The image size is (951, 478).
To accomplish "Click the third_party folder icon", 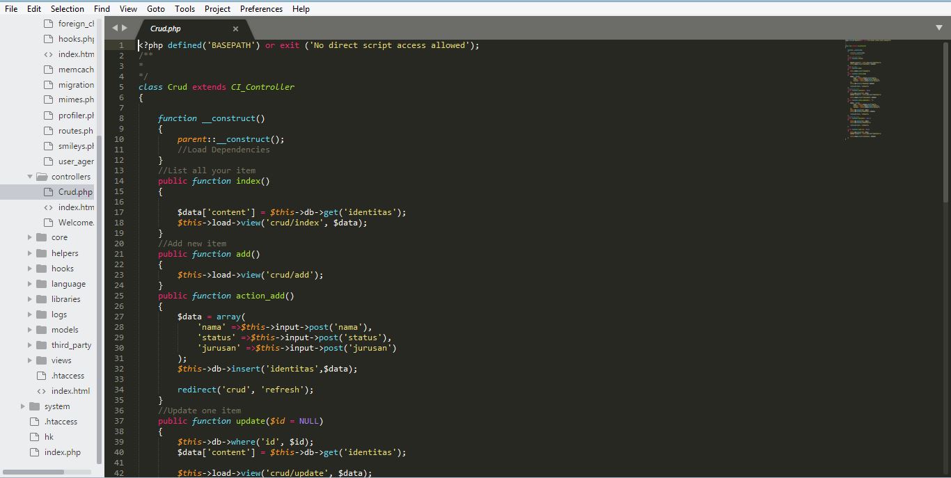I will click(42, 345).
